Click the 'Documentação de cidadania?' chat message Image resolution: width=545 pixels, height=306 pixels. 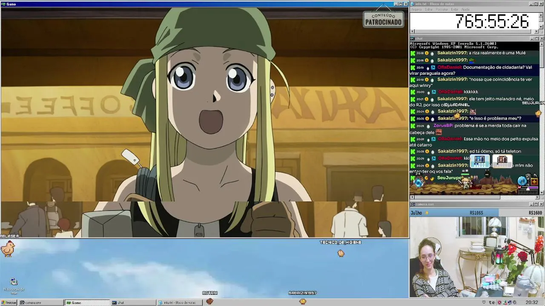pos(470,71)
